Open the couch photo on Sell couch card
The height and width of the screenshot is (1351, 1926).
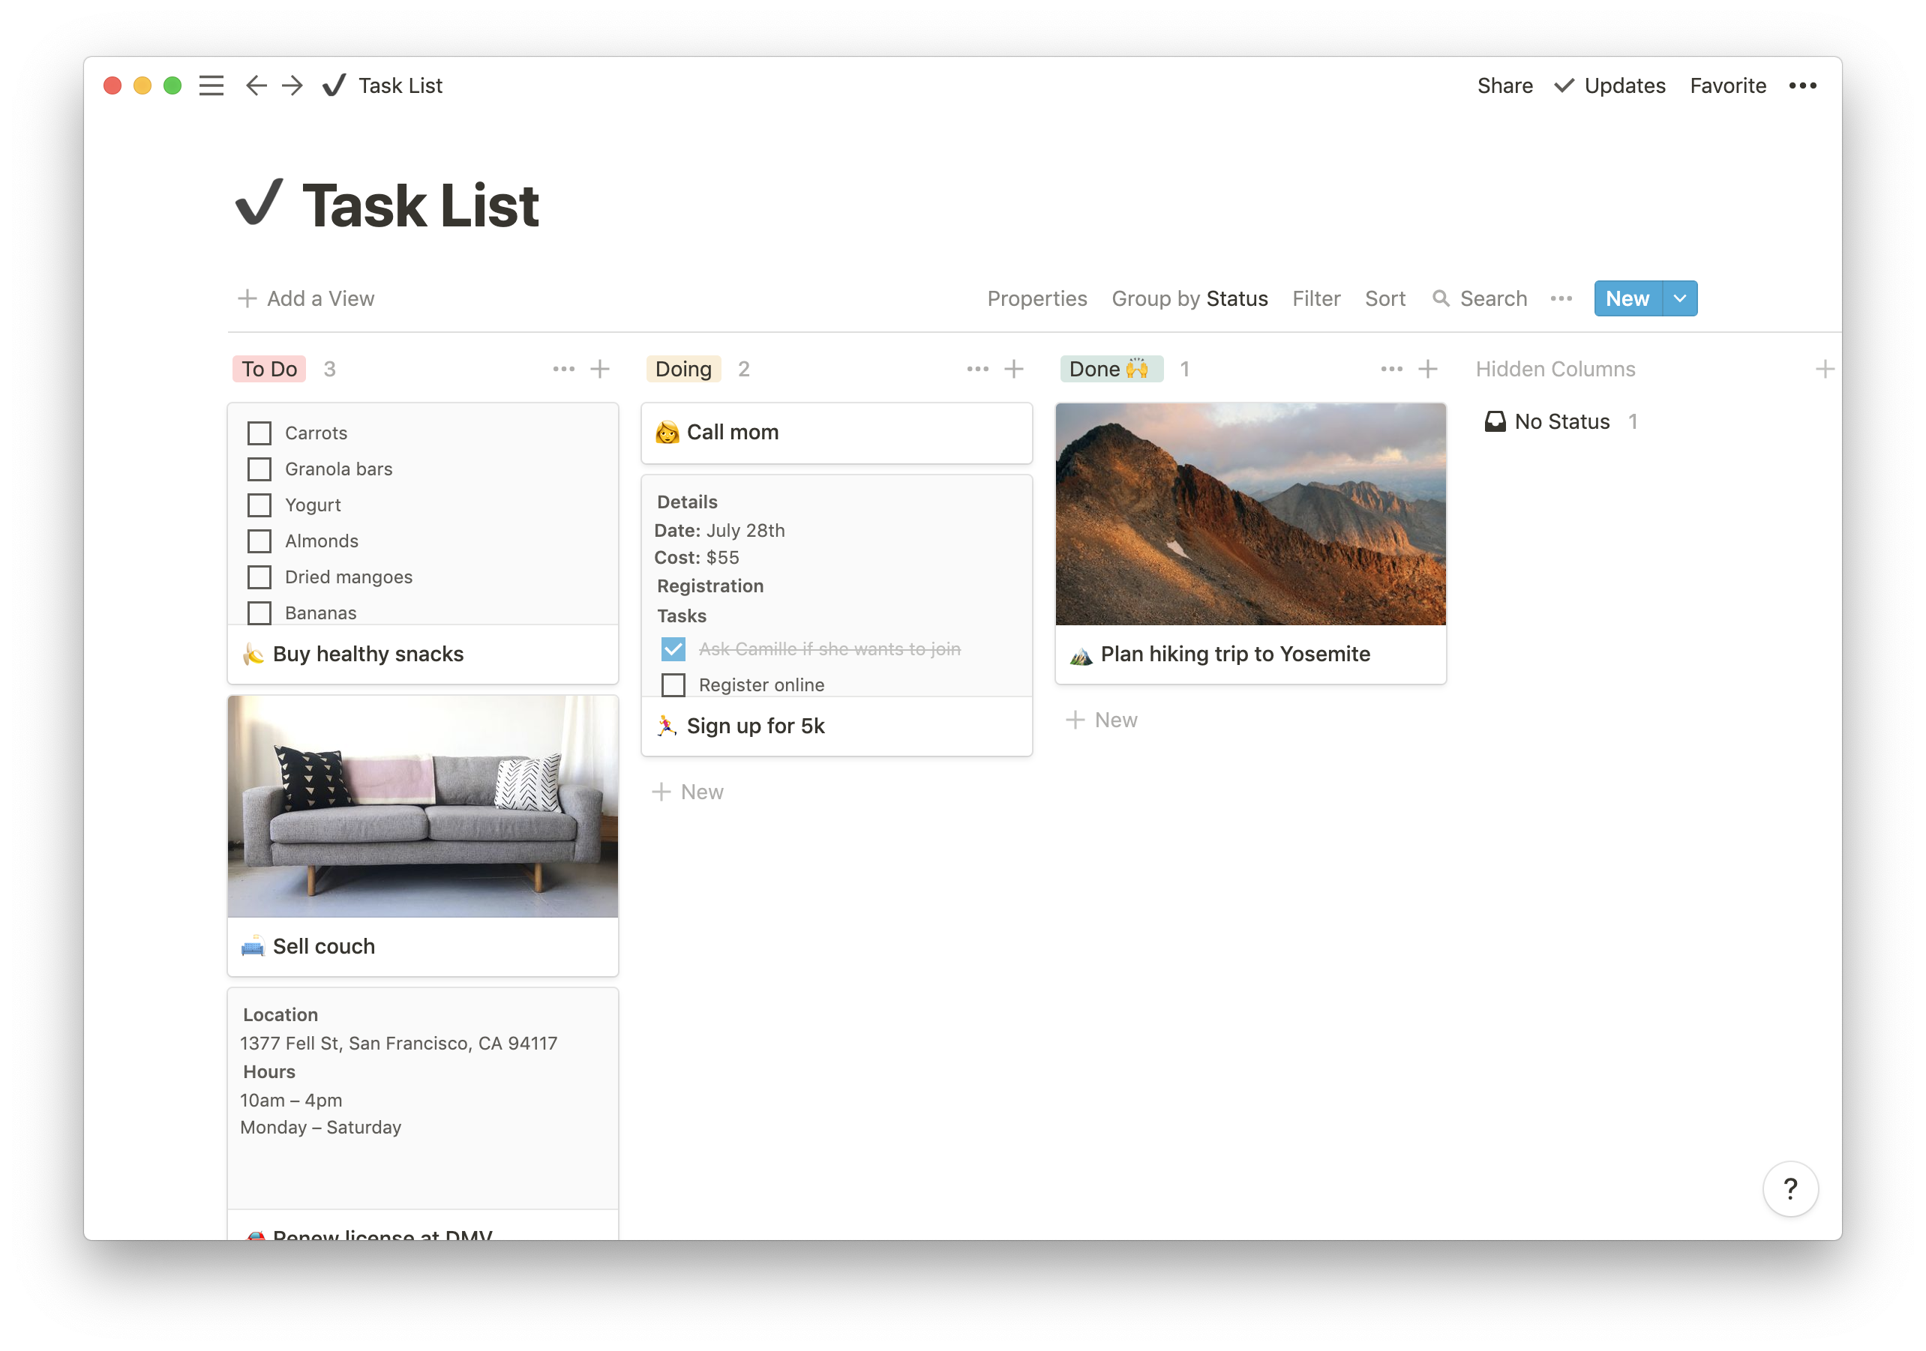click(422, 806)
